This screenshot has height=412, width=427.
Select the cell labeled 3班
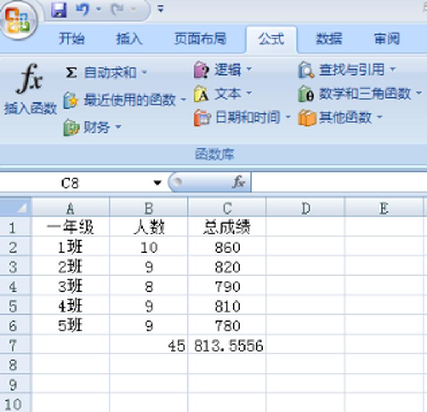70,286
